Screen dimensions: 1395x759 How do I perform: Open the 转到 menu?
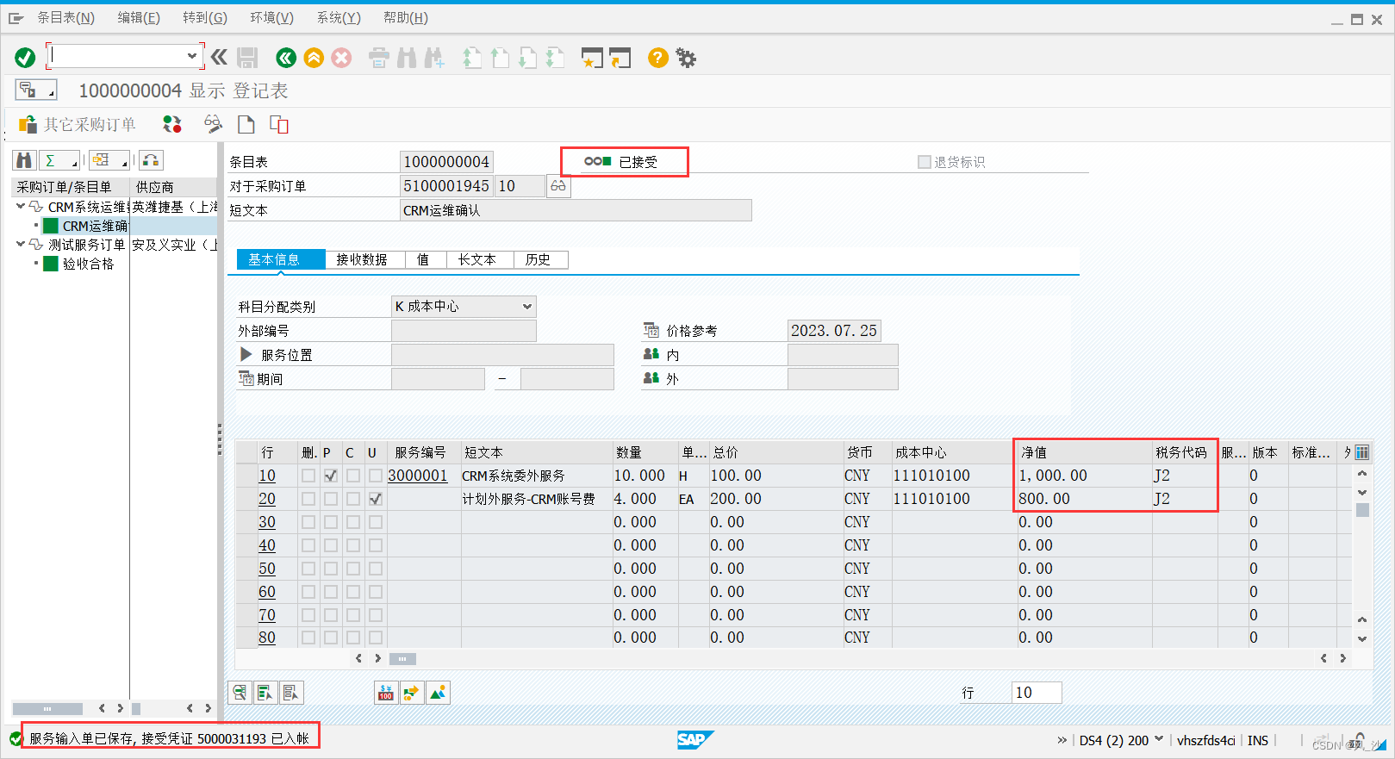(x=205, y=17)
